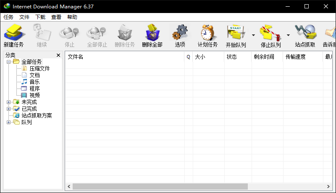This screenshot has width=336, height=193.
Task: Close the 分类 side panel
Action: [x=58, y=55]
